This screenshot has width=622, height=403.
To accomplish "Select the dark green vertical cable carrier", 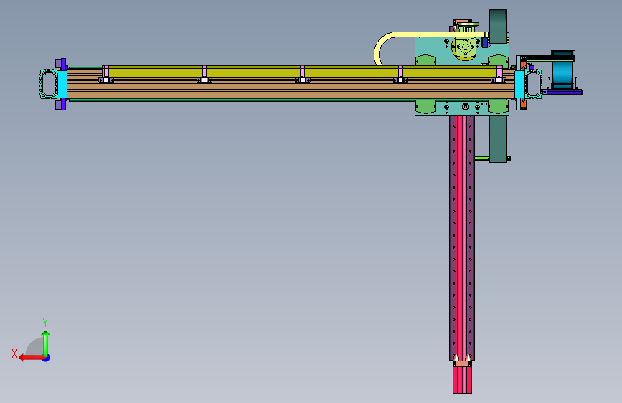I will point(498,139).
